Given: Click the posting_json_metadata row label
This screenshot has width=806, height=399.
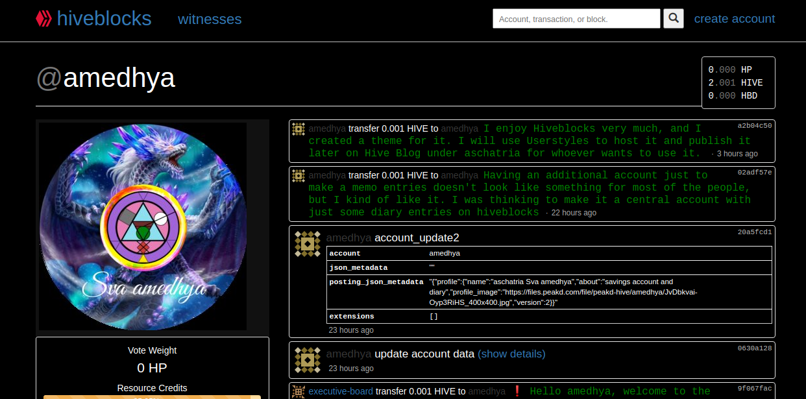Looking at the screenshot, I should [376, 282].
